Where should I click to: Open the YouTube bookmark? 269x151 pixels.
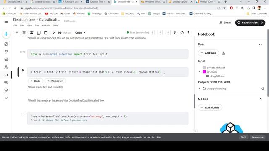(x=51, y=13)
